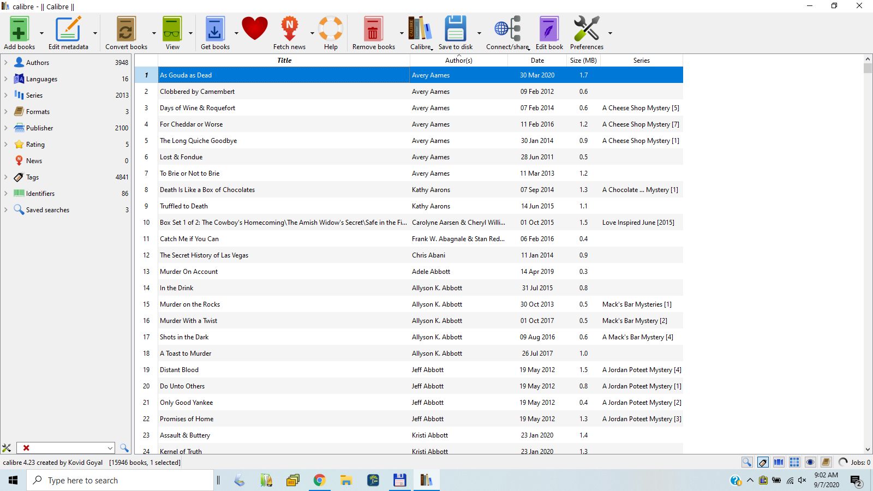Click the Tag browser configure wrench icon
Screen dimensions: 873x491
pyautogui.click(x=7, y=448)
